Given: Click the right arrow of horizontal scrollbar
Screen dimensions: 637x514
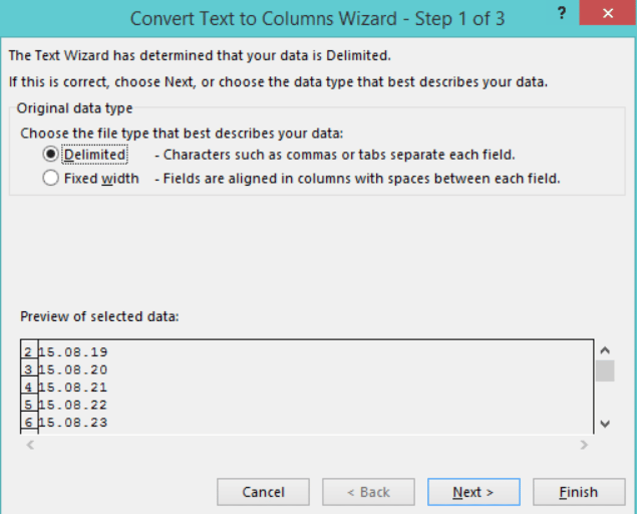Looking at the screenshot, I should pos(584,445).
